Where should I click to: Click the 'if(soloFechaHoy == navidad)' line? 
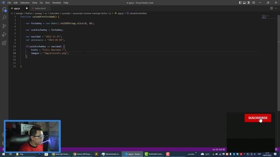tap(45, 47)
